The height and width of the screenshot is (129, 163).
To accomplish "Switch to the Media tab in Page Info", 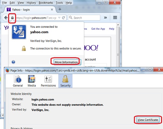I will click(32, 81).
